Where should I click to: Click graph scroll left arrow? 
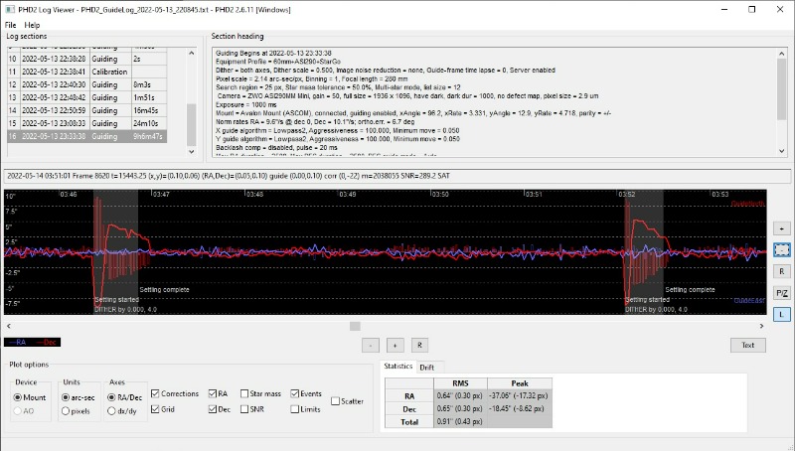point(9,326)
